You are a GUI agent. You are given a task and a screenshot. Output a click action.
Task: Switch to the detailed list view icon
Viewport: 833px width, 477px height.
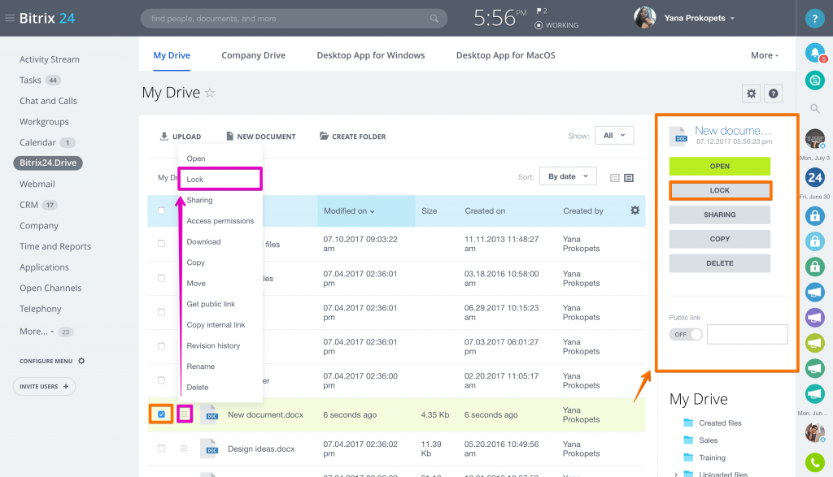click(629, 178)
